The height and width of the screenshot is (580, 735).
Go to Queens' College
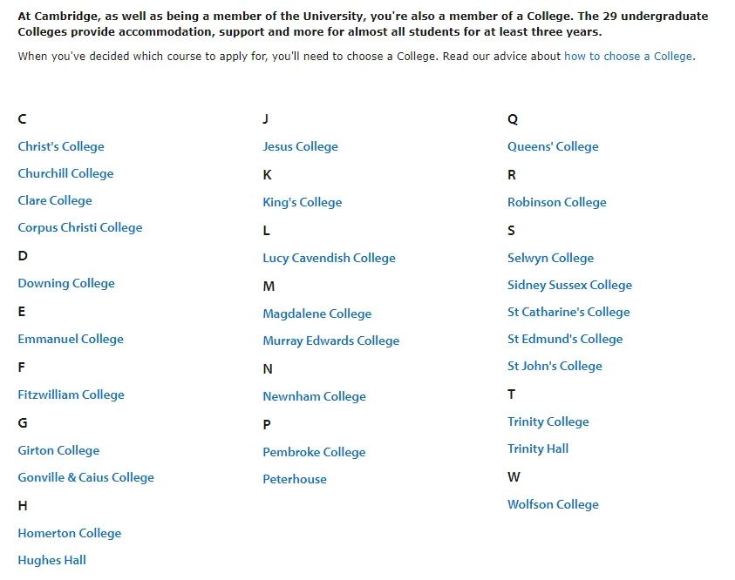point(553,146)
